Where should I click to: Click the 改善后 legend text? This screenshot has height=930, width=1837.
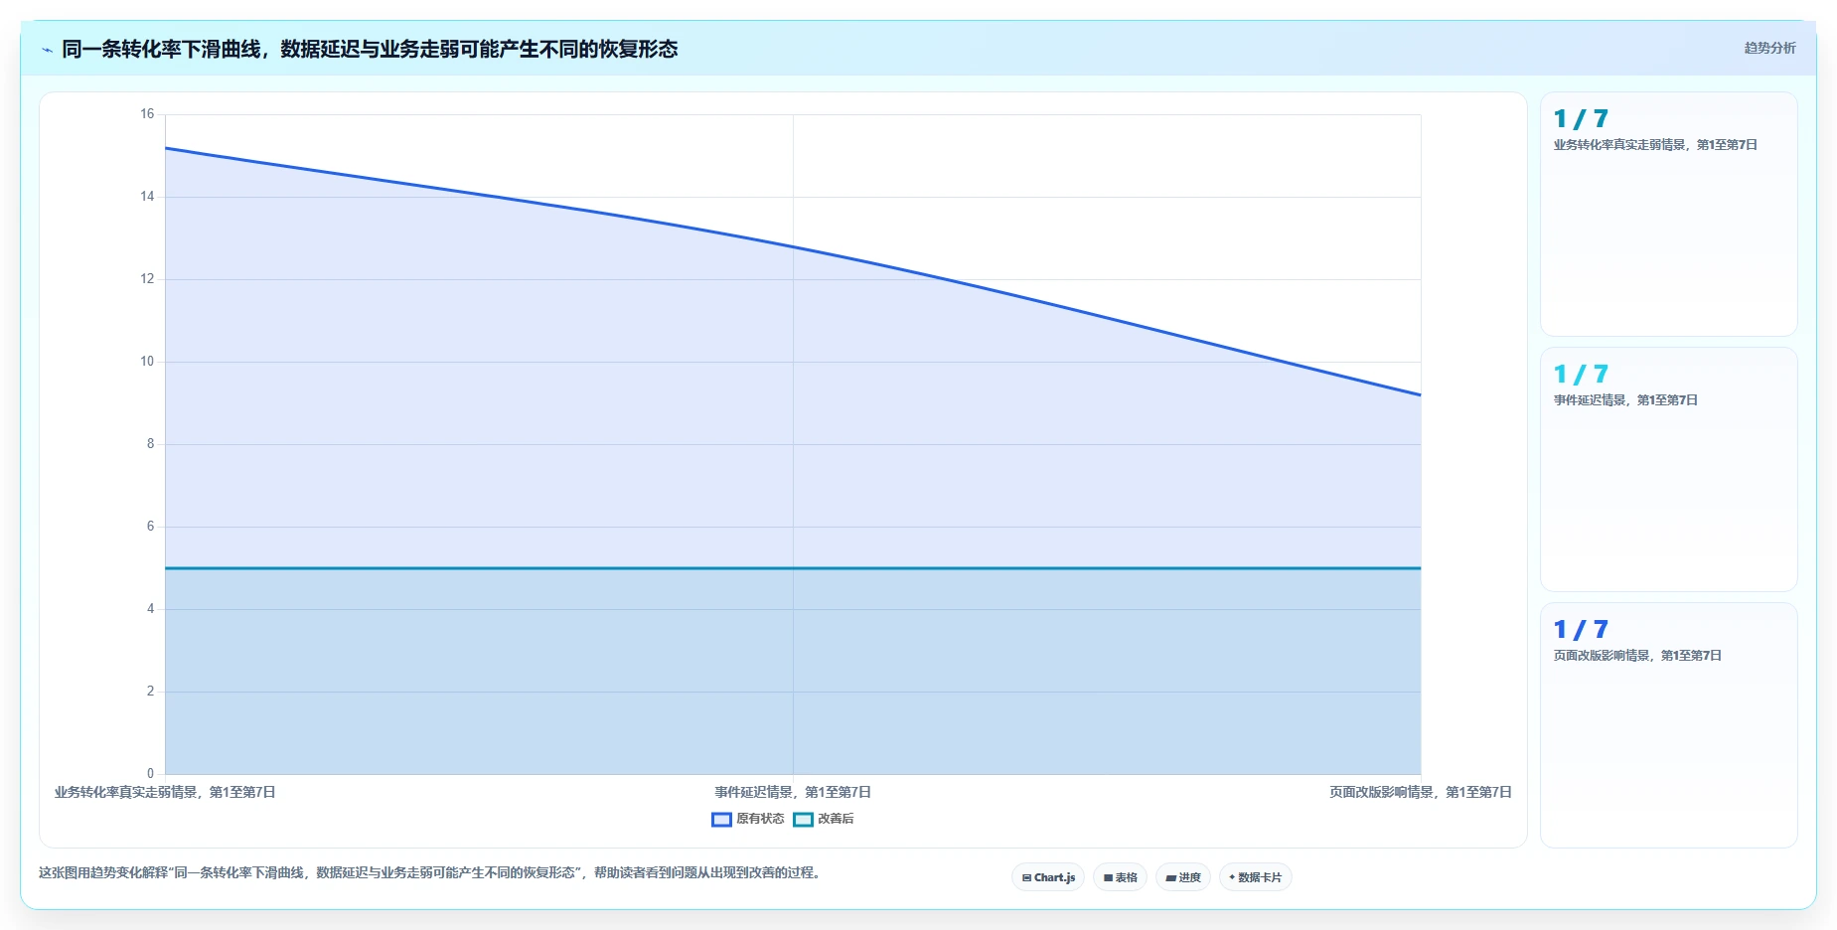[836, 819]
